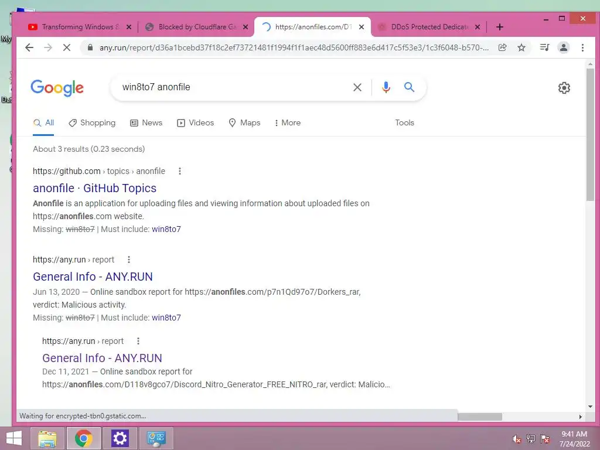The height and width of the screenshot is (450, 600).
Task: Close the DDoS Protected Dedicated tab
Action: click(x=478, y=27)
